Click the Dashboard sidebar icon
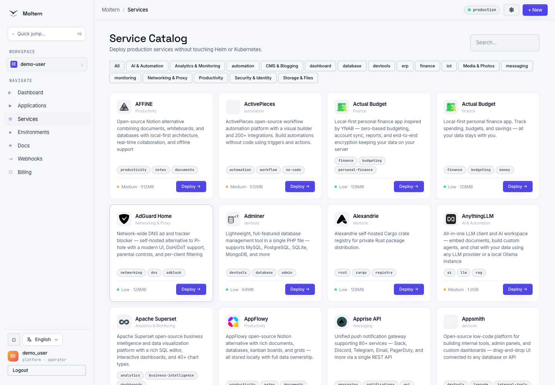This screenshot has width=555, height=385. click(10, 93)
